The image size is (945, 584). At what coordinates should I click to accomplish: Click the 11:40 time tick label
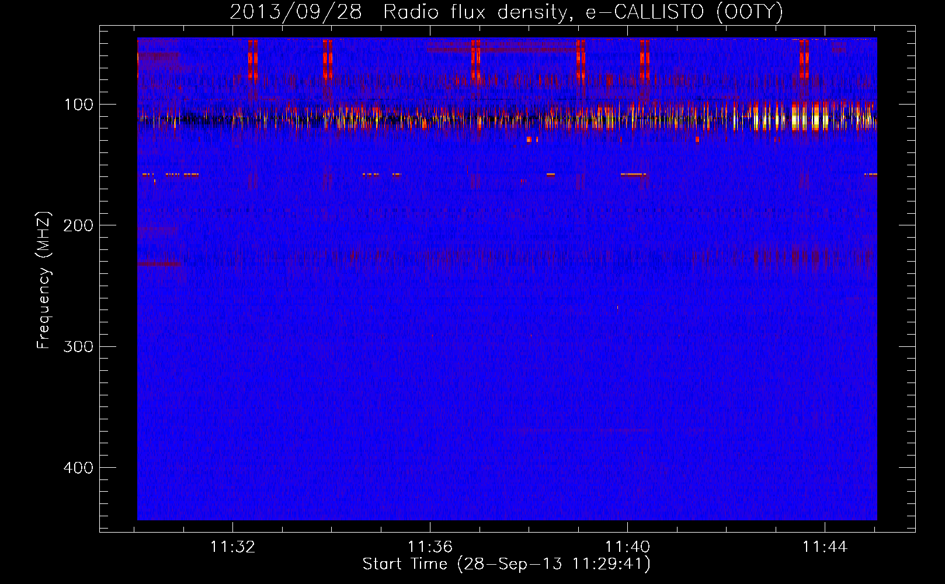coord(627,547)
